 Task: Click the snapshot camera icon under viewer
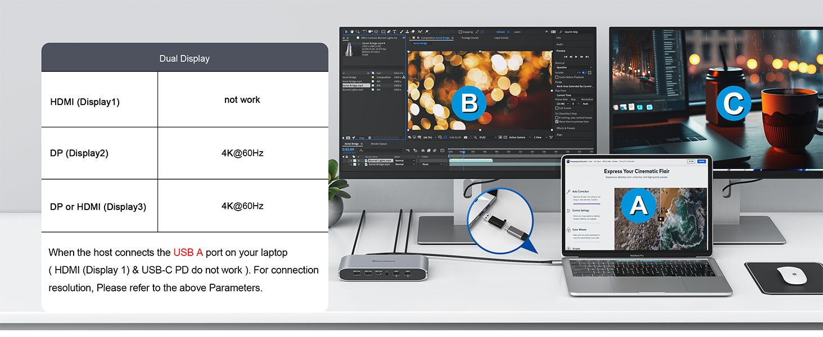tap(466, 137)
